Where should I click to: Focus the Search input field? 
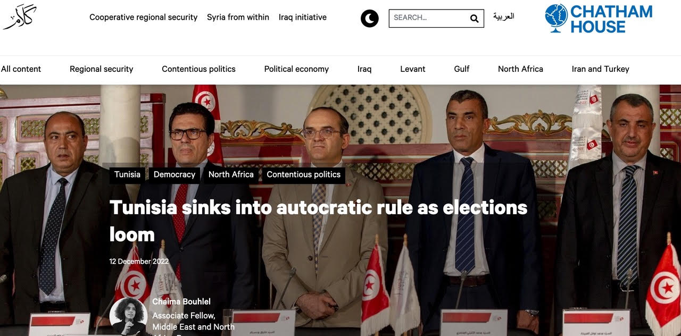coord(429,18)
